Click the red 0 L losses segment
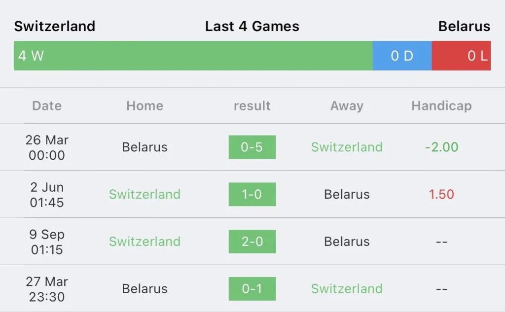The image size is (505, 312). point(461,56)
